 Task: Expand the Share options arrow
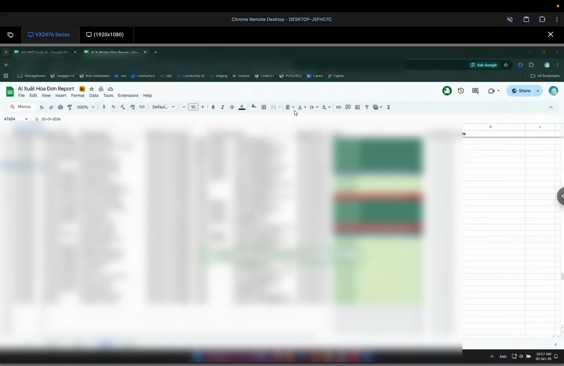pyautogui.click(x=538, y=91)
